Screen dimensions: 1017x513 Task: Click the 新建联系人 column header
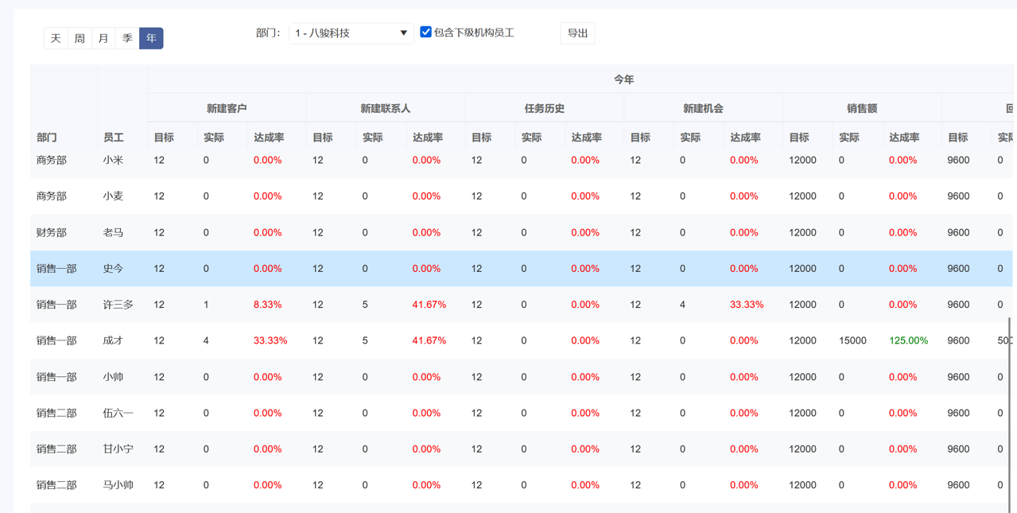tap(385, 107)
